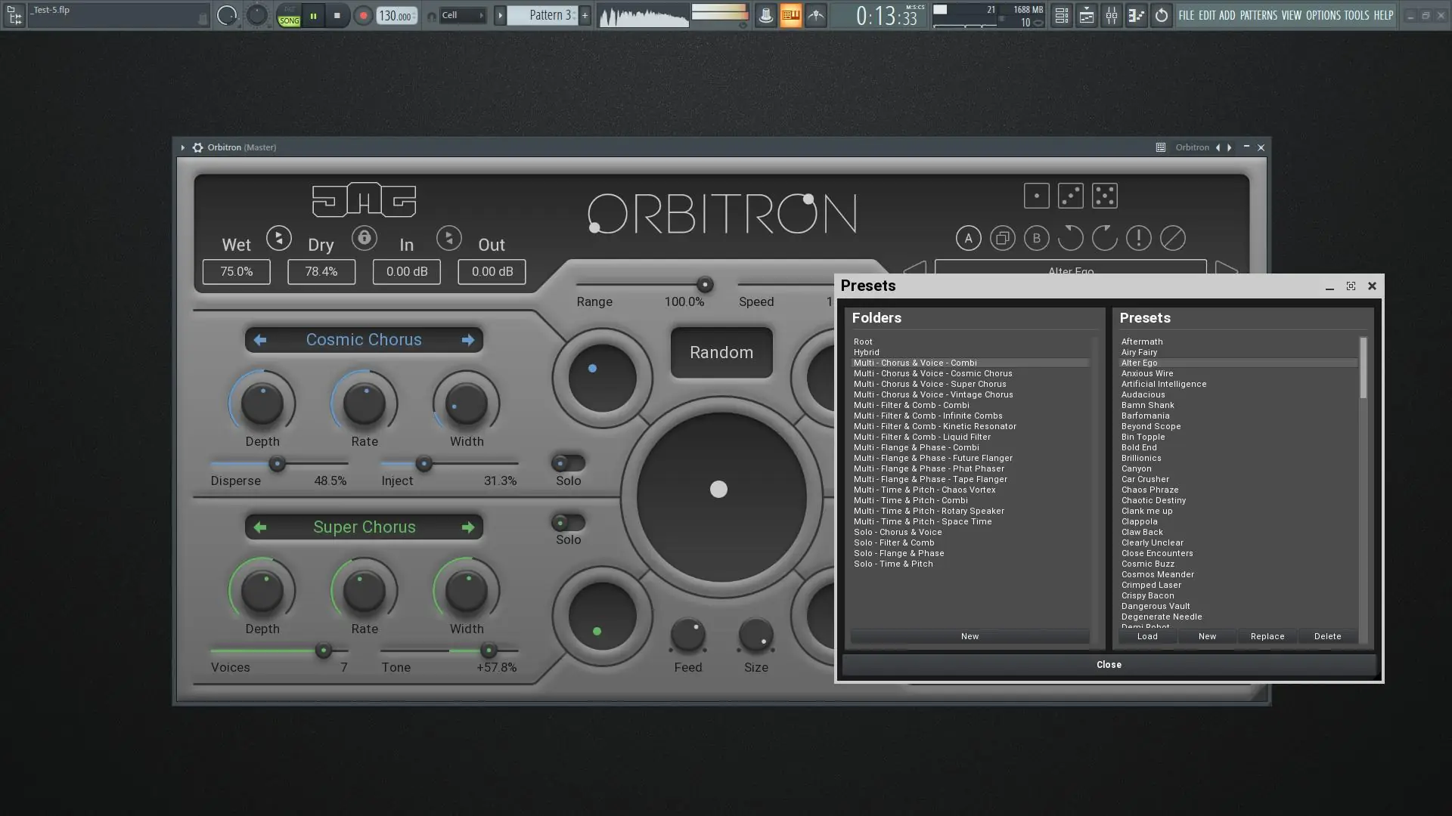Click the redo arrow icon in Orbitron
The image size is (1452, 816).
coord(1104,238)
